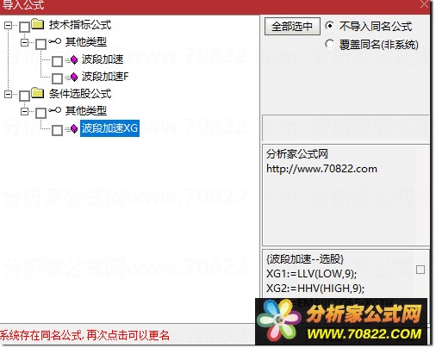Screen dimensions: 436x348
Task: Click the 技术指标公式 folder icon
Action: (38, 24)
